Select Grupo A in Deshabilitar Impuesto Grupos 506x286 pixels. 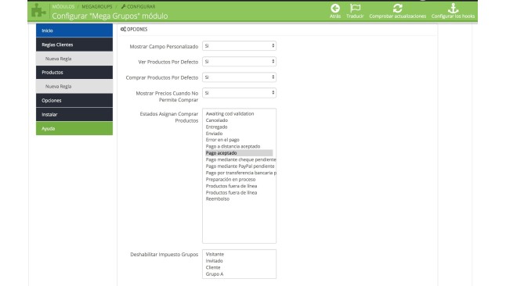click(x=215, y=274)
